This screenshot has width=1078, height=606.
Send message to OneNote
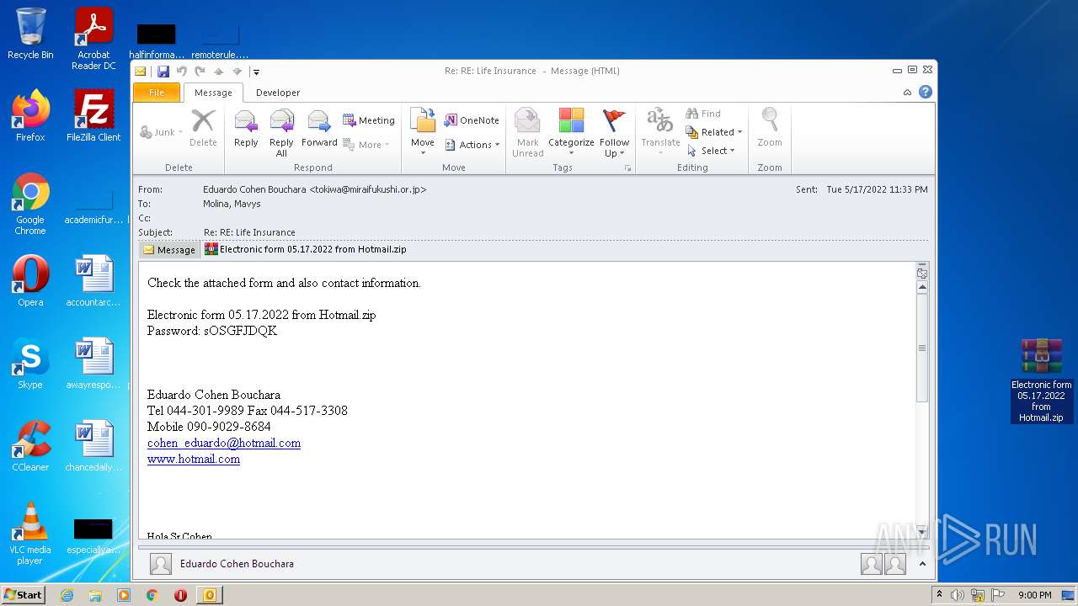(x=472, y=120)
